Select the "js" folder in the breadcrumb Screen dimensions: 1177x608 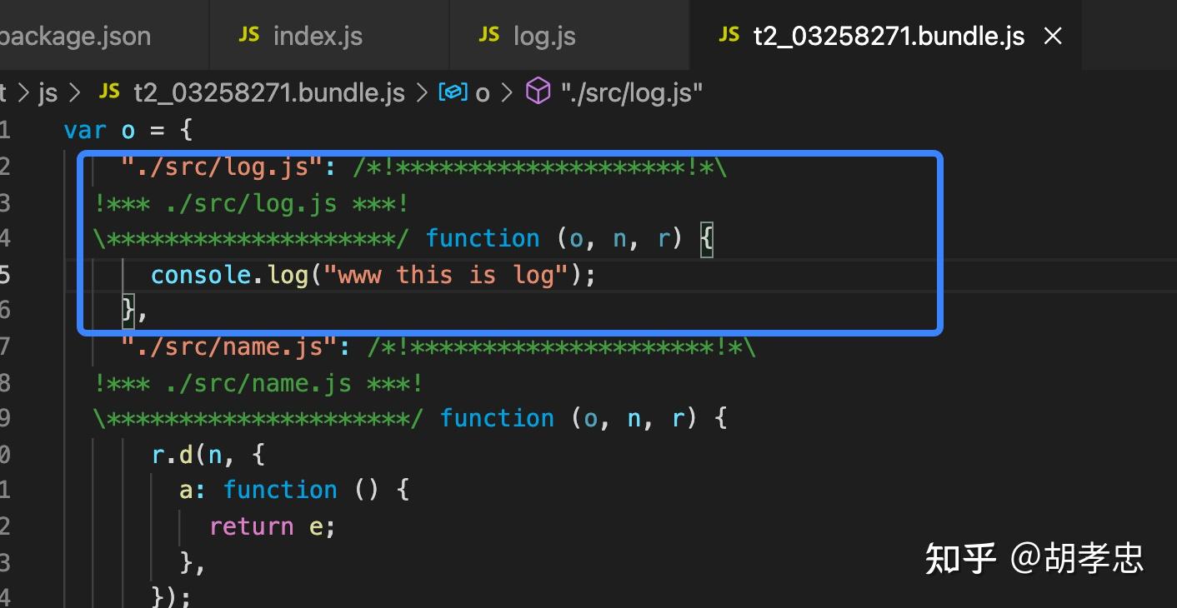pyautogui.click(x=48, y=92)
